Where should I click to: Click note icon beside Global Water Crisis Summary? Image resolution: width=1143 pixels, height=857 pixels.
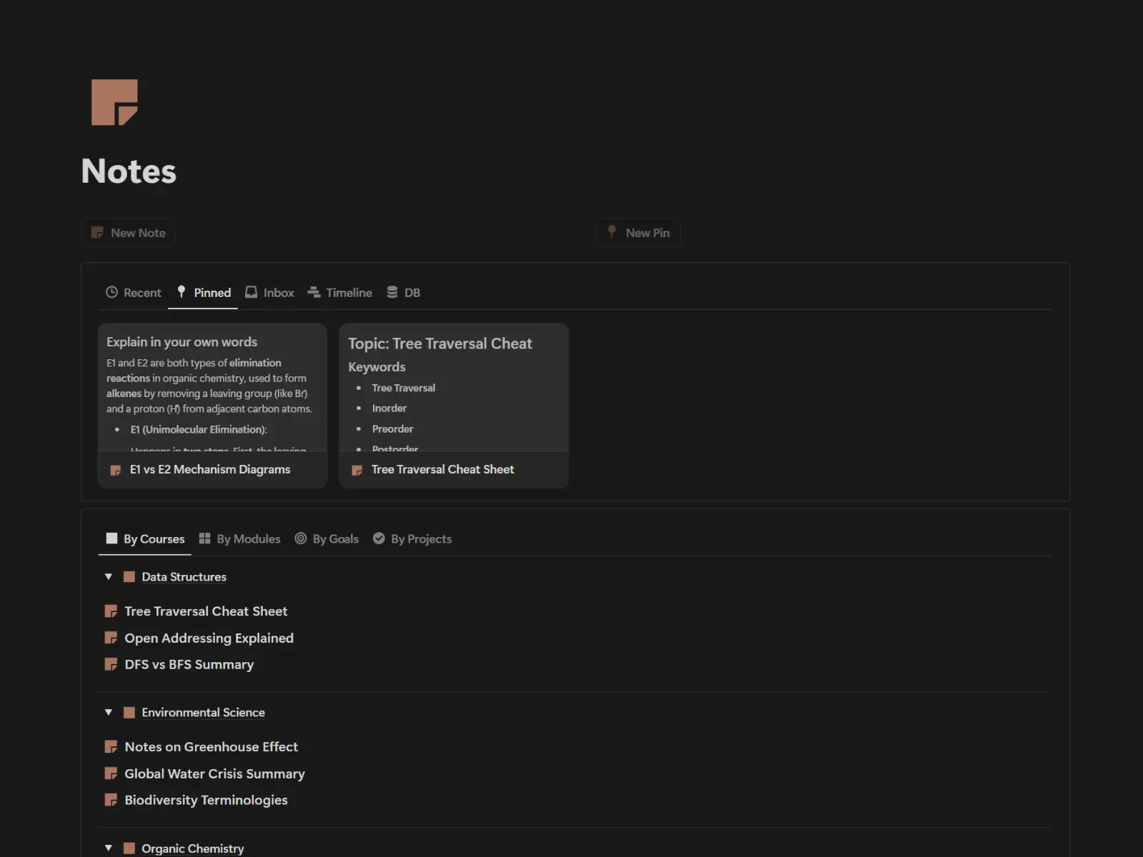click(x=111, y=773)
